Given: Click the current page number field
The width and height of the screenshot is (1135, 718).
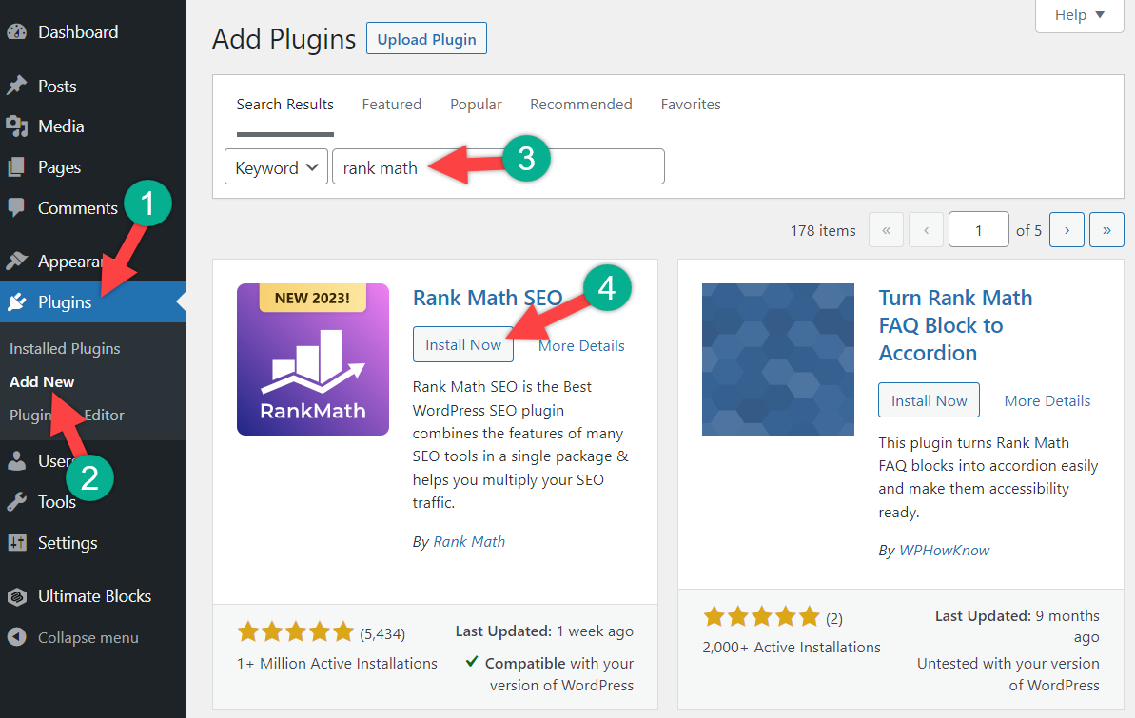Looking at the screenshot, I should coord(979,229).
